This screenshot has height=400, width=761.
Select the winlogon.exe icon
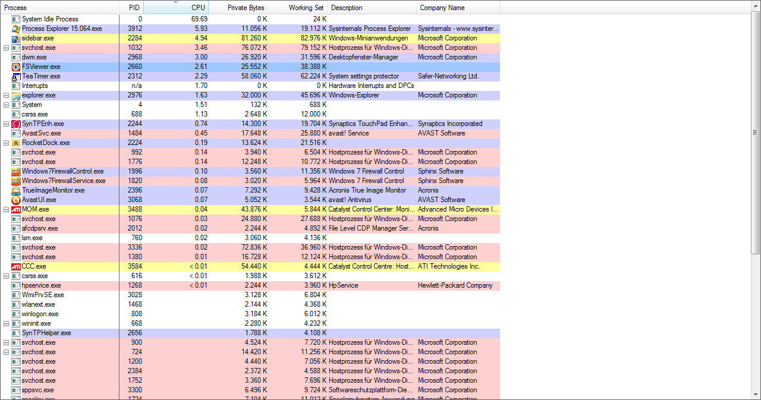16,314
